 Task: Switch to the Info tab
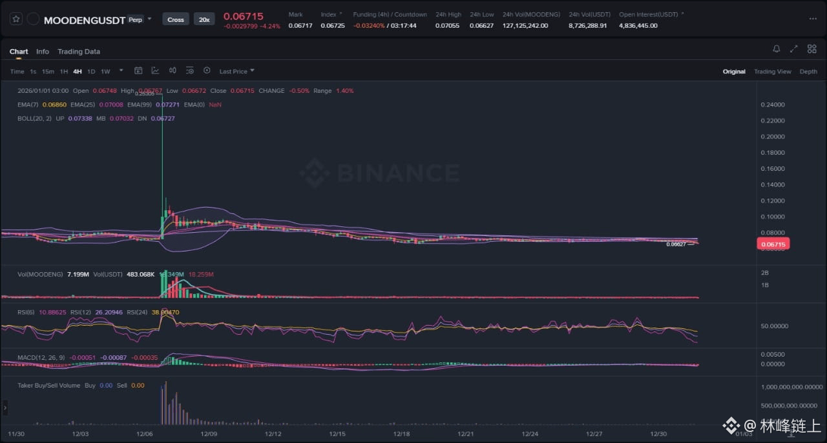click(43, 52)
